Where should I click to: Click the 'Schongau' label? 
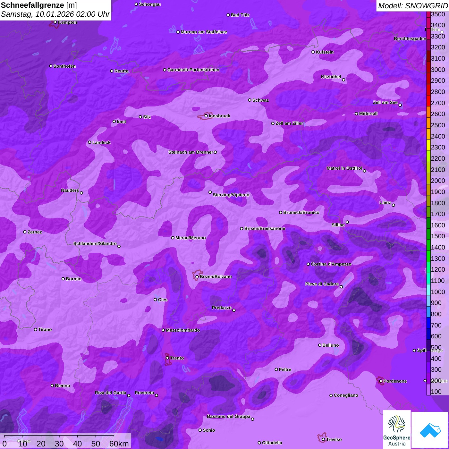pos(150,4)
